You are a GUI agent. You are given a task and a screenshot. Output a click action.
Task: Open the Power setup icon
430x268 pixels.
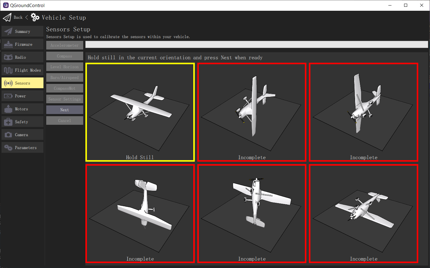coord(8,96)
